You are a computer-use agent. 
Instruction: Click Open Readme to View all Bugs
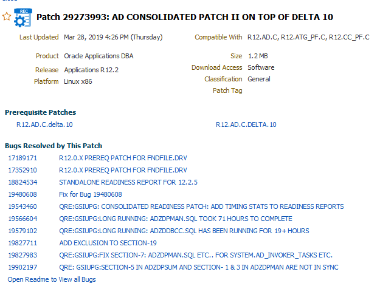(52, 279)
